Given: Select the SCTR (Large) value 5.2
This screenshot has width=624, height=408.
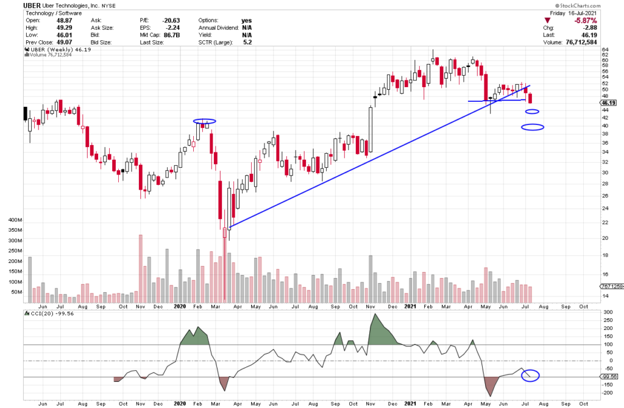Looking at the screenshot, I should coord(247,42).
